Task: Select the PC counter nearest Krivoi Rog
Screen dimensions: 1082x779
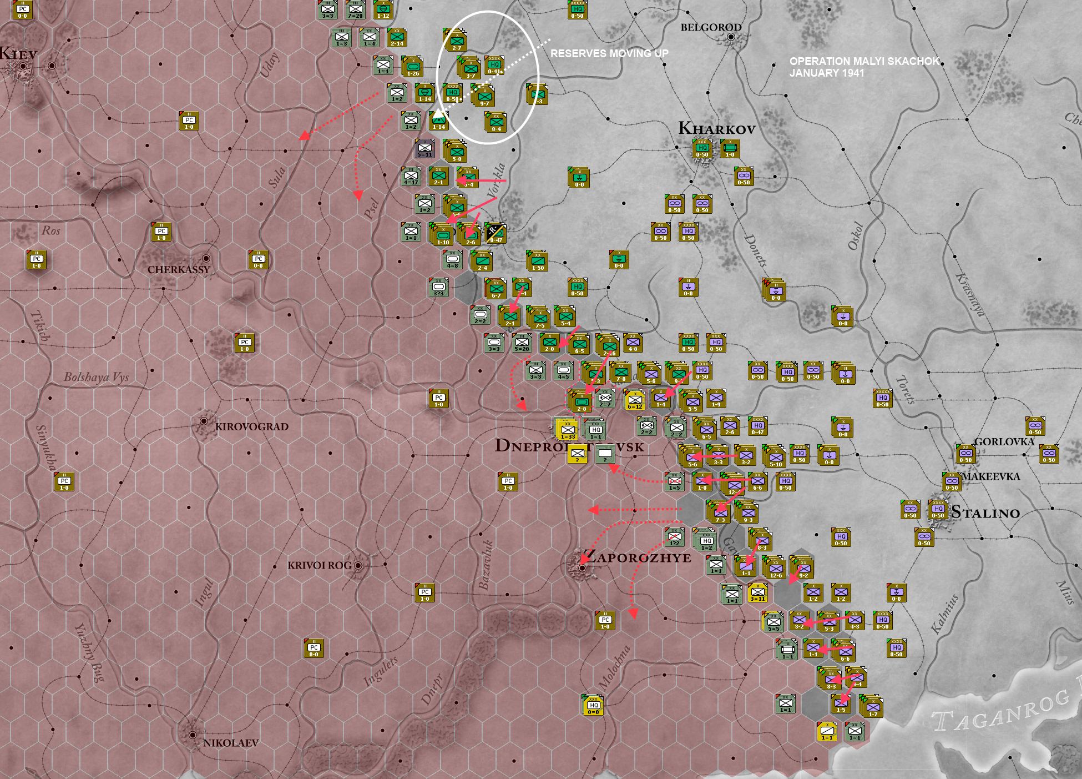Action: click(424, 592)
